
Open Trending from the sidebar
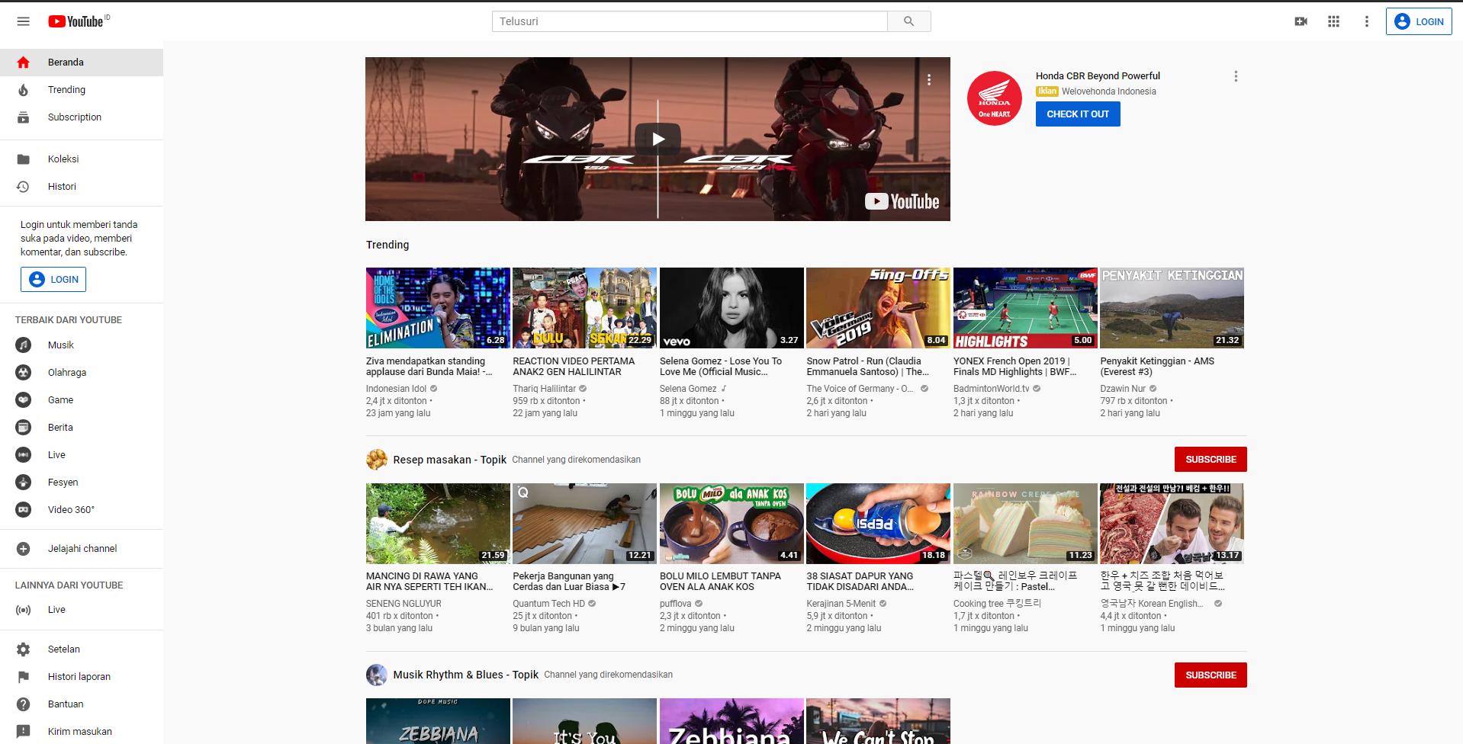click(82, 90)
